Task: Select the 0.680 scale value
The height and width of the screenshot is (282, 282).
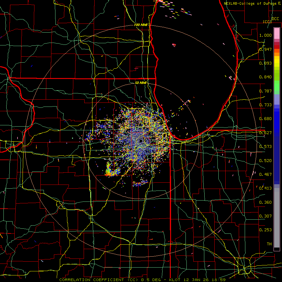Action: (265, 119)
